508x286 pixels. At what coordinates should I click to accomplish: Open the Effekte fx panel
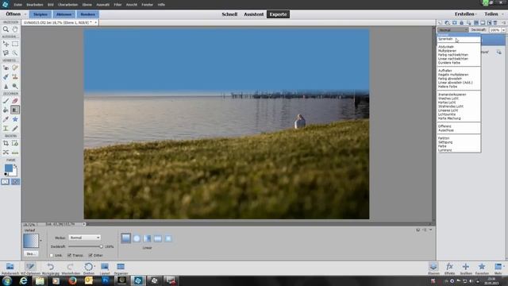pyautogui.click(x=449, y=267)
